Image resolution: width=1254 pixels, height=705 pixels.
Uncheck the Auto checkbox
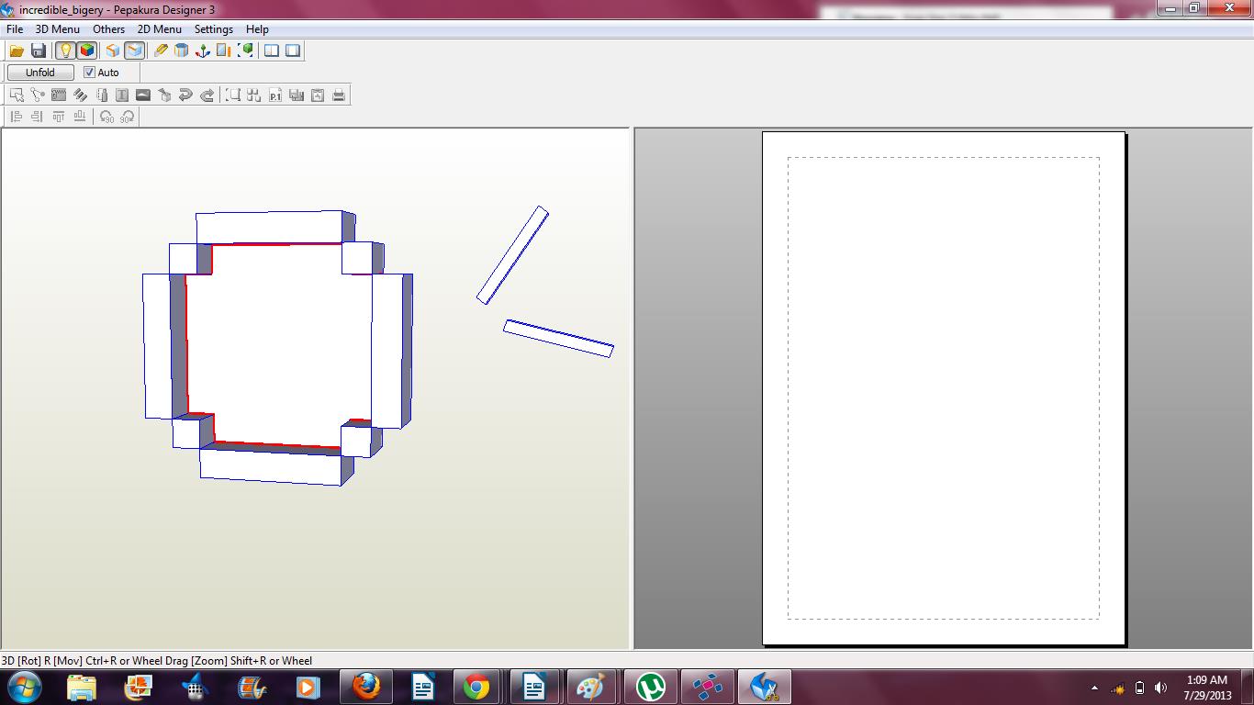pos(89,73)
